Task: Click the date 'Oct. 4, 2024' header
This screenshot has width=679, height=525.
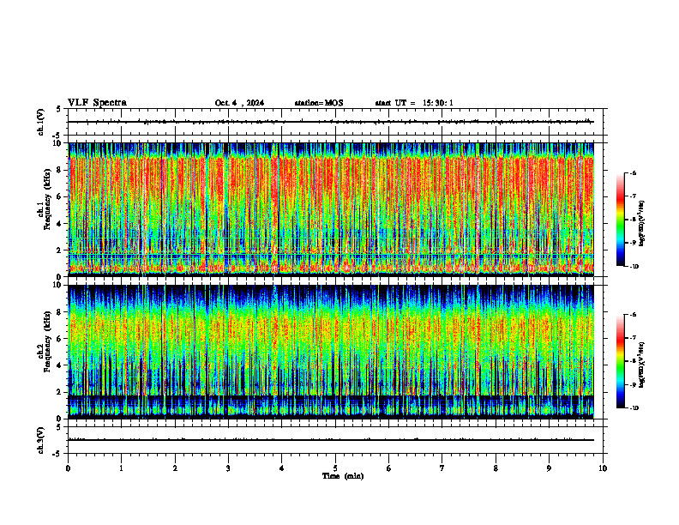Action: click(x=239, y=103)
